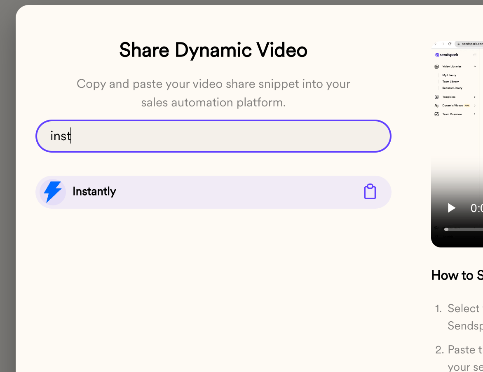Copy the Instantly snippet with the clipboard icon
Screen dimensions: 483x372
370,192
